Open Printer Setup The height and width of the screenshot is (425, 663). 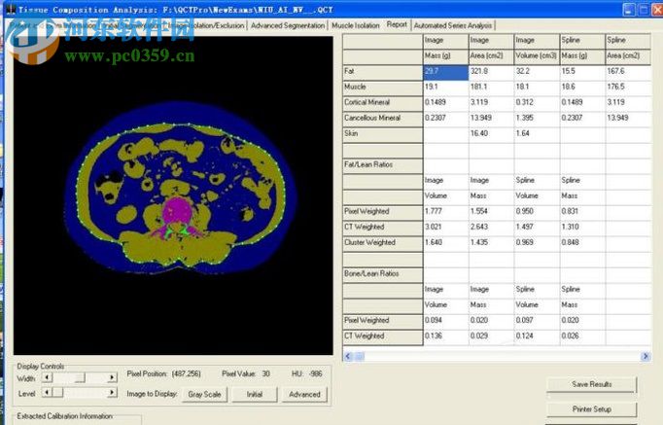(x=592, y=408)
